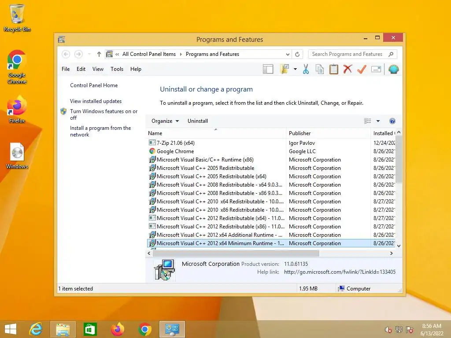
Task: Click the Uninstall button
Action: [198, 121]
